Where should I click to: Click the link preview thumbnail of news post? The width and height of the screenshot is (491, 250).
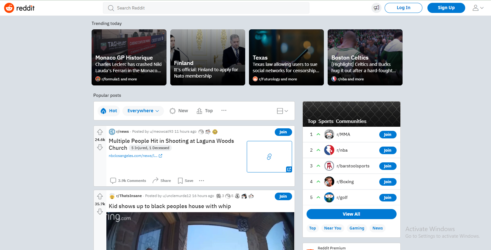click(269, 157)
